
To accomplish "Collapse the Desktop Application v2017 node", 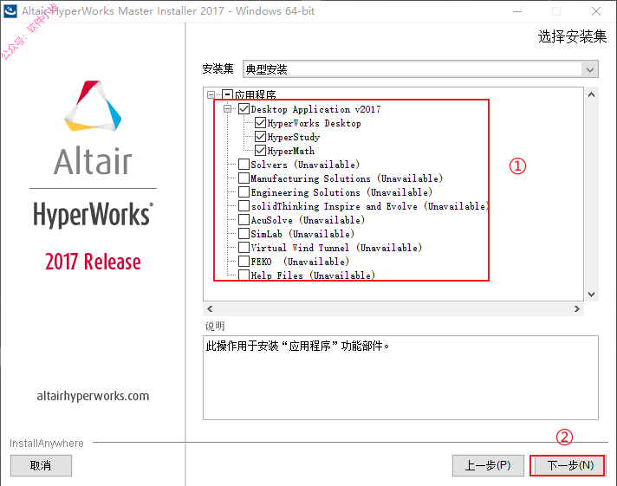I will (227, 108).
